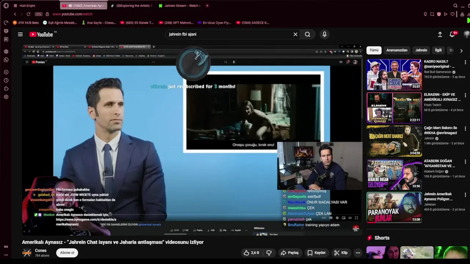Open the sidebar player icon
The width and height of the screenshot is (470, 264).
6,72
